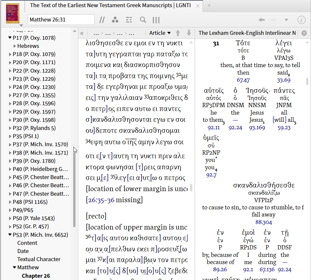Click the back navigation arrow
The image size is (311, 280).
click(261, 20)
